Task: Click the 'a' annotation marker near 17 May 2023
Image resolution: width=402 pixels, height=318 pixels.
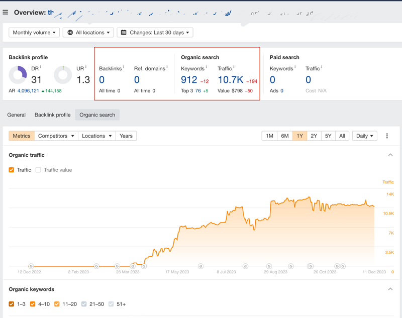Action: tap(200, 266)
